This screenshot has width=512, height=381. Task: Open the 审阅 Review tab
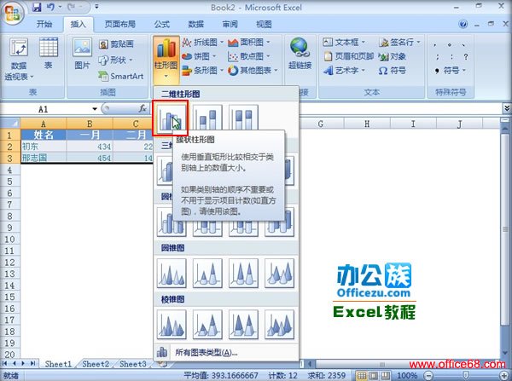pos(230,24)
